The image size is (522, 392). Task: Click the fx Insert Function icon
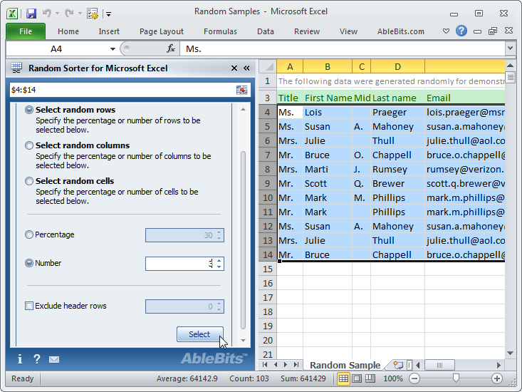[171, 49]
